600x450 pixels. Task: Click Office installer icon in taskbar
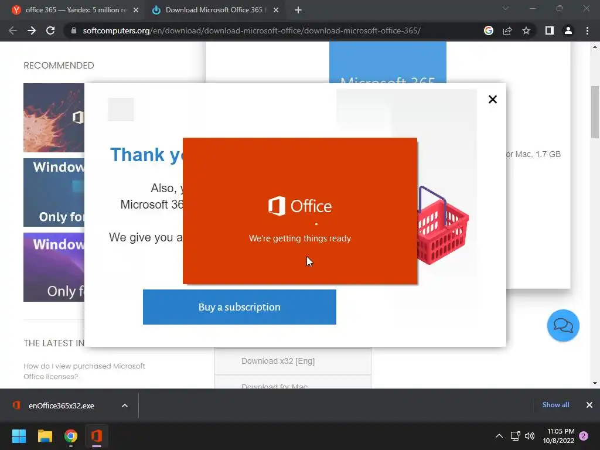[x=97, y=436]
